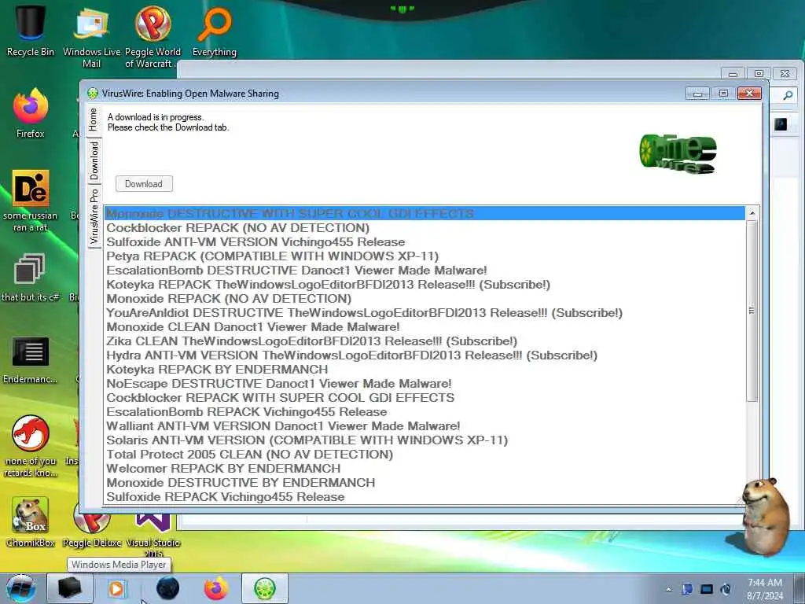Select 'Sulfoxide ANTI-VM VERSION Vichingo455 Release'
Viewport: 805px width, 604px height.
(x=424, y=242)
